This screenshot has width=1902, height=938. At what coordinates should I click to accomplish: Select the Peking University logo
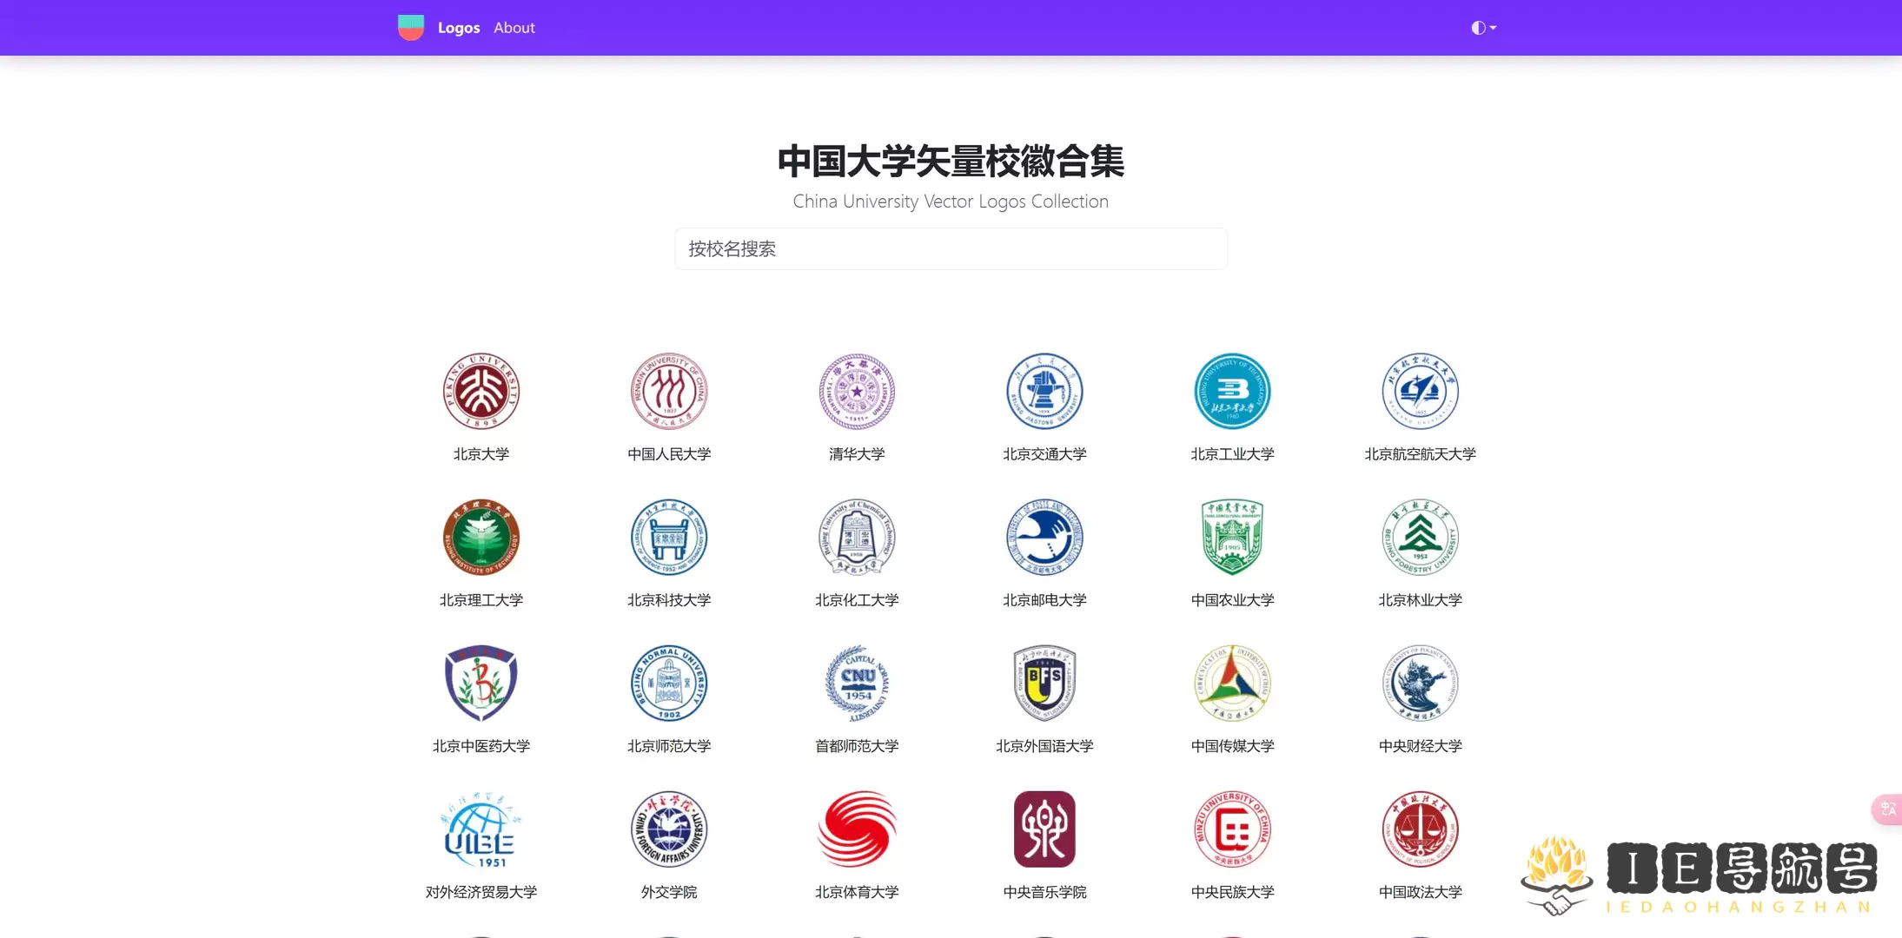tap(481, 392)
